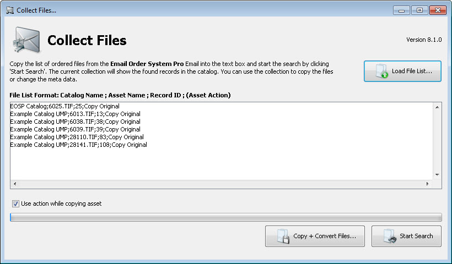Click the Load File List document icon
The height and width of the screenshot is (264, 452).
tap(381, 71)
